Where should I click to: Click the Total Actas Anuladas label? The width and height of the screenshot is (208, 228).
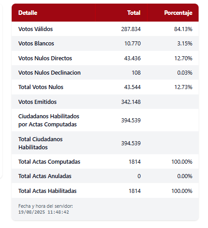click(x=45, y=176)
